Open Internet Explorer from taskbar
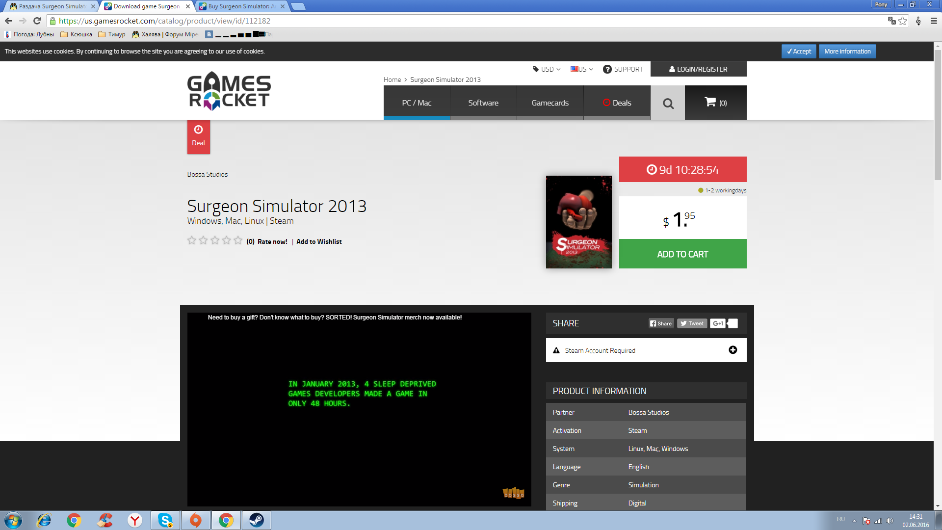 point(44,520)
